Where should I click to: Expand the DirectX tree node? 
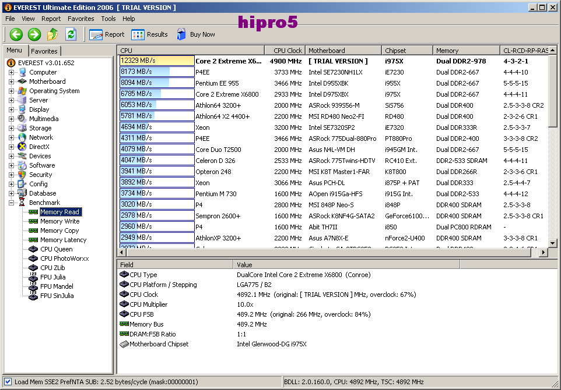click(x=12, y=147)
